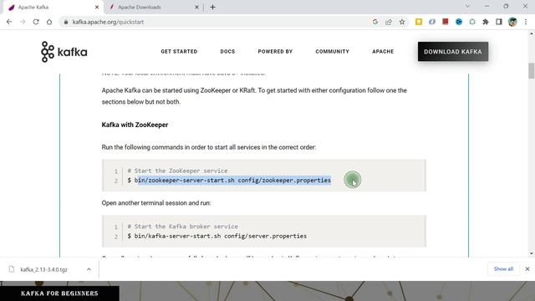Open the Chrome profile avatar
535x301 pixels.
(512, 22)
